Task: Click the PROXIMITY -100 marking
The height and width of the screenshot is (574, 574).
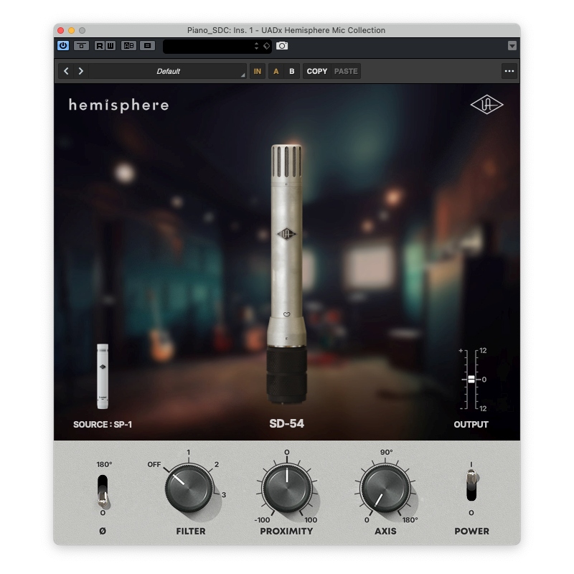Action: [x=262, y=519]
